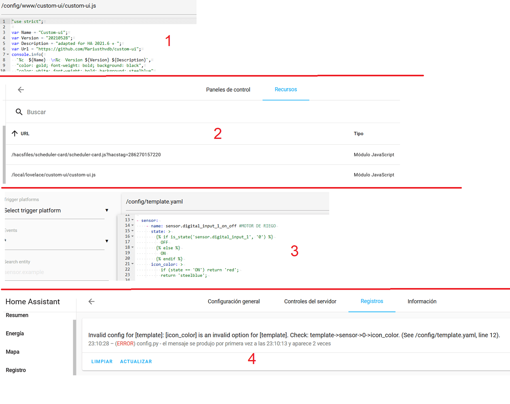Click the MOTOR DE RIEGO comment
The image size is (510, 404).
(x=257, y=226)
